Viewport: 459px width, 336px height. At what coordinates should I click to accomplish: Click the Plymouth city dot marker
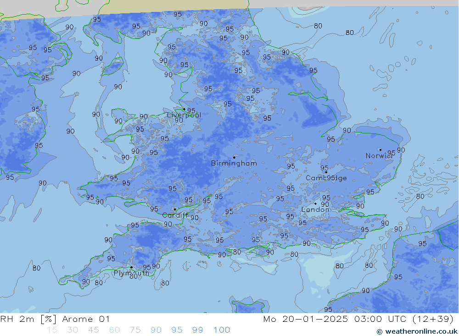(131, 267)
